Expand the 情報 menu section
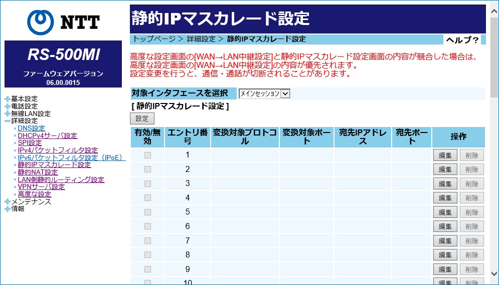499x285 pixels. [8, 209]
